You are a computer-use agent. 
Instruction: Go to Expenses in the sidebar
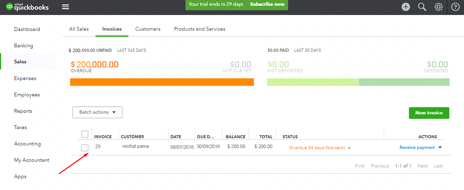click(25, 78)
